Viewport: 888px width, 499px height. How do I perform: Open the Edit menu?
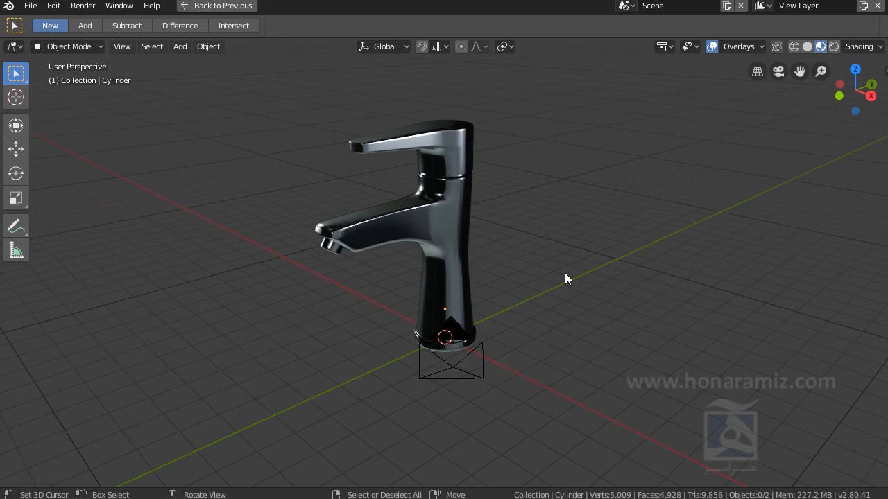53,6
